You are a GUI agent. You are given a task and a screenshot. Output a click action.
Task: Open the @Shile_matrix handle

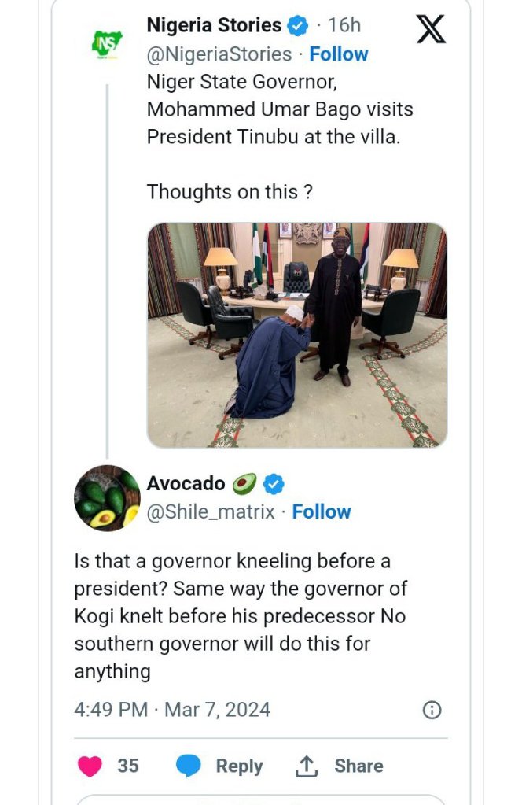[x=211, y=511]
